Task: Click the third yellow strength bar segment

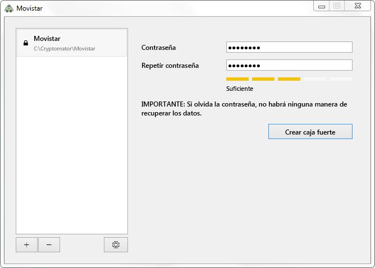Action: pos(289,79)
